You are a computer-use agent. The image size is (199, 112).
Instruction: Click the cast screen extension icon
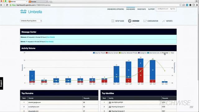point(184,5)
